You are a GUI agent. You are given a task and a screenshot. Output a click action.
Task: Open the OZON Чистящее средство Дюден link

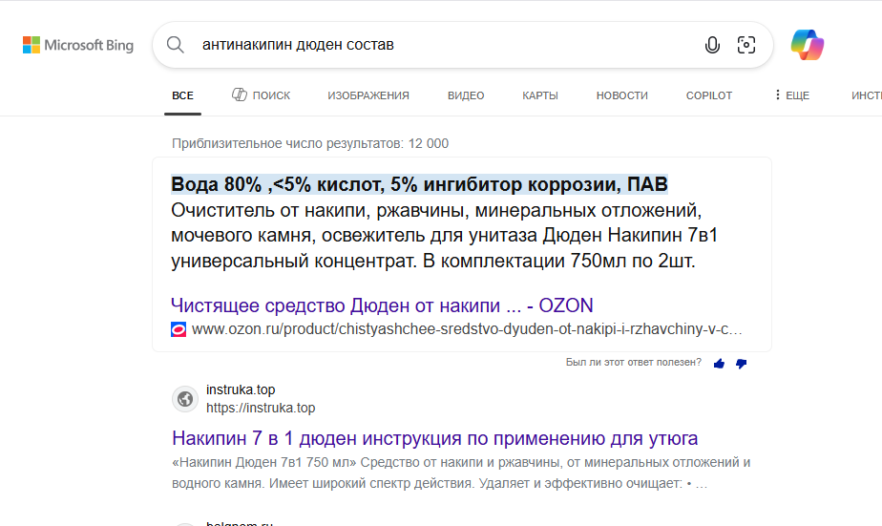pos(382,305)
